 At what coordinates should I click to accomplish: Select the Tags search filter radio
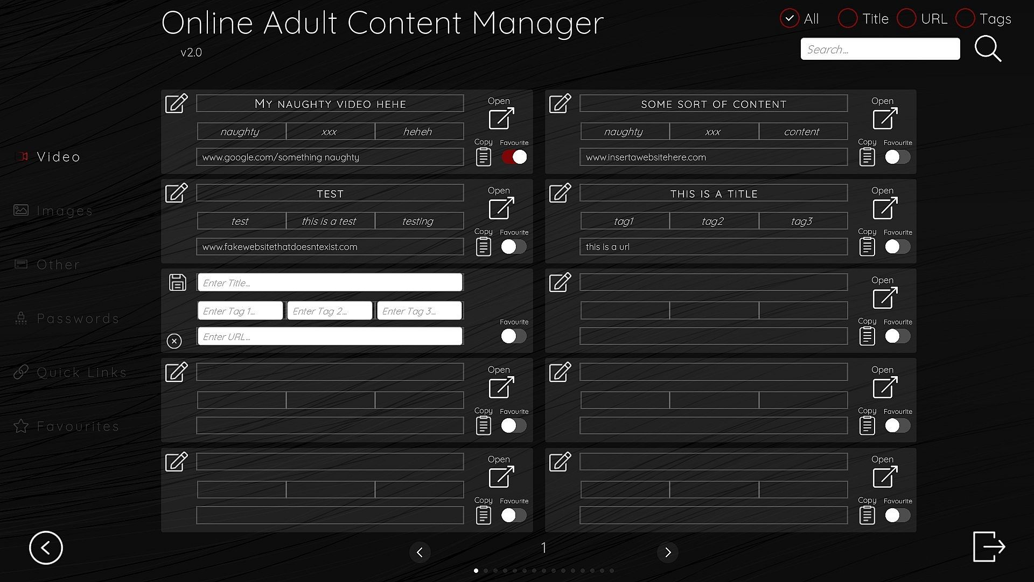tap(965, 18)
